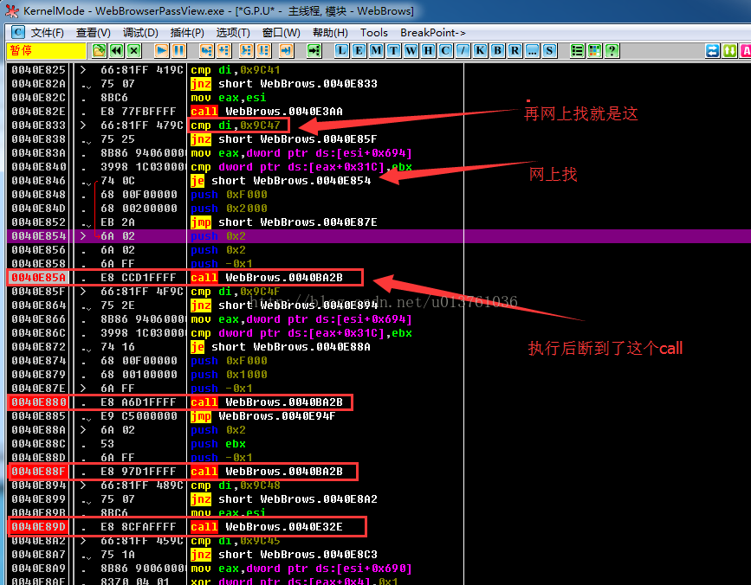This screenshot has height=585, width=751.
Task: Select the je short WebBrows.0040E854 instruction
Action: click(280, 181)
